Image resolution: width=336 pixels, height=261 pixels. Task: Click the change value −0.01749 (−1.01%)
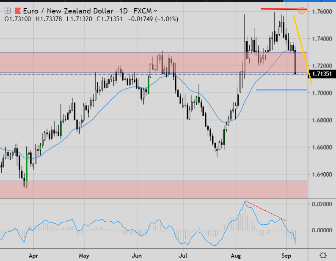pyautogui.click(x=153, y=19)
